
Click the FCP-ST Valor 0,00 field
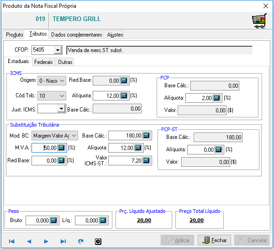205,162
